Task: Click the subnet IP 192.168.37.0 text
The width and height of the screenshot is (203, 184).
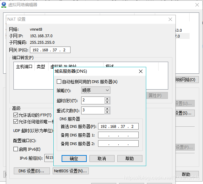Action: pyautogui.click(x=41, y=36)
